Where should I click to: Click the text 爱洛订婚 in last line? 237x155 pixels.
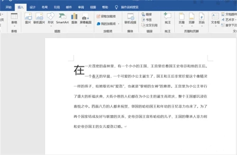tap(114, 127)
